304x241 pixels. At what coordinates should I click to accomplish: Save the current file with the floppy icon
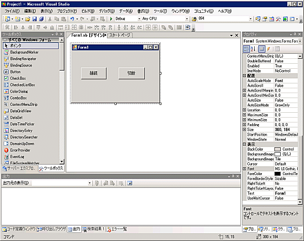tap(34, 19)
